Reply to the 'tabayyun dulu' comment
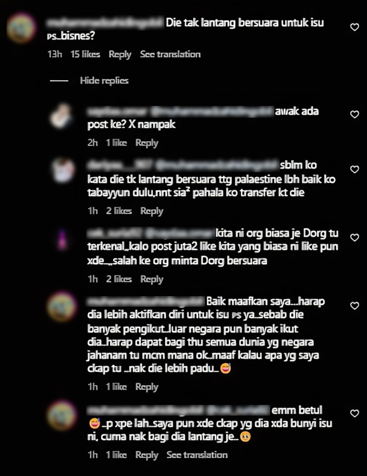367x476 pixels. click(x=152, y=211)
